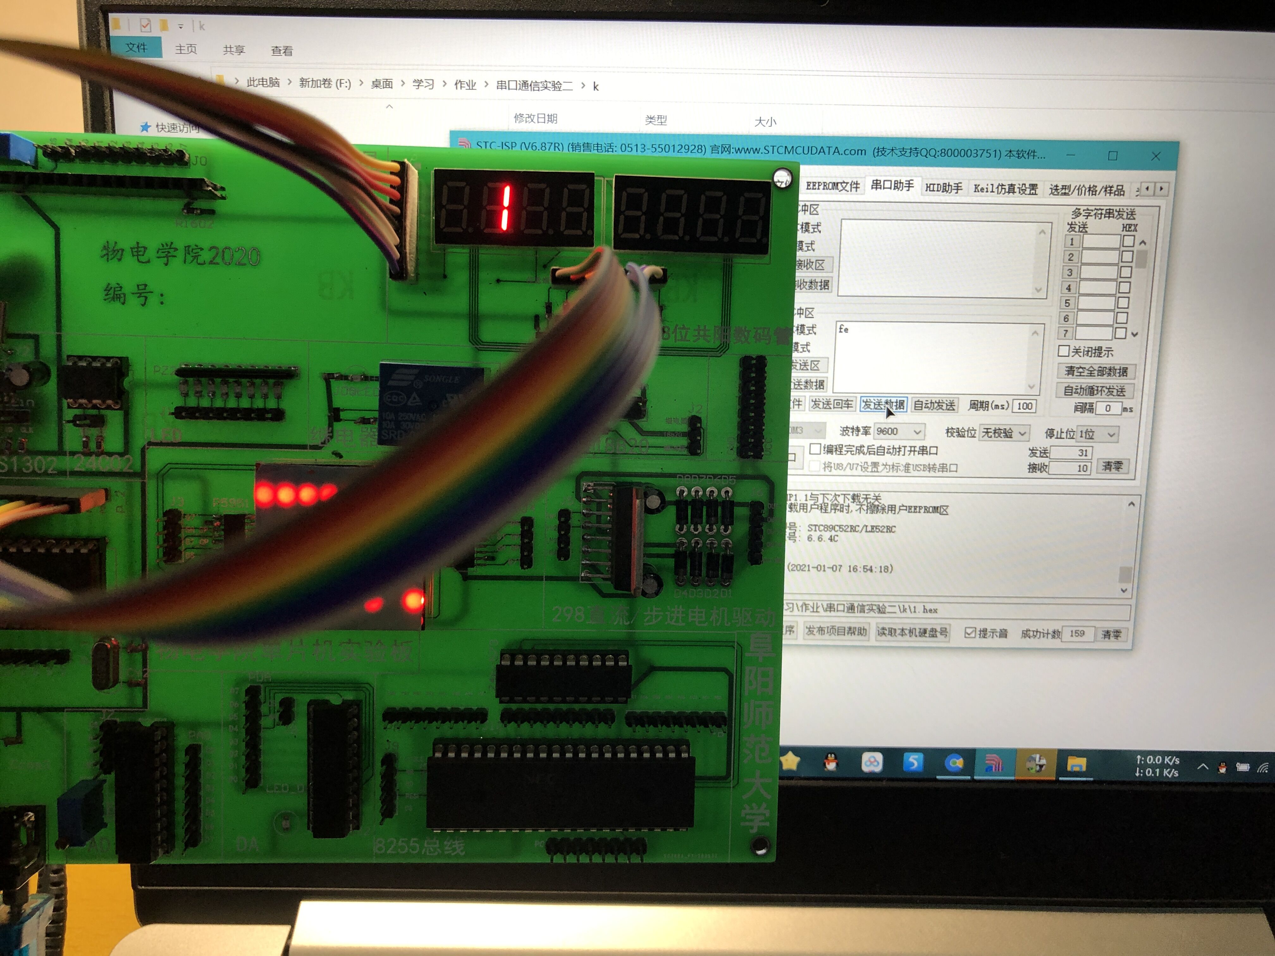Toggle 提示音 checkbox

[x=970, y=633]
